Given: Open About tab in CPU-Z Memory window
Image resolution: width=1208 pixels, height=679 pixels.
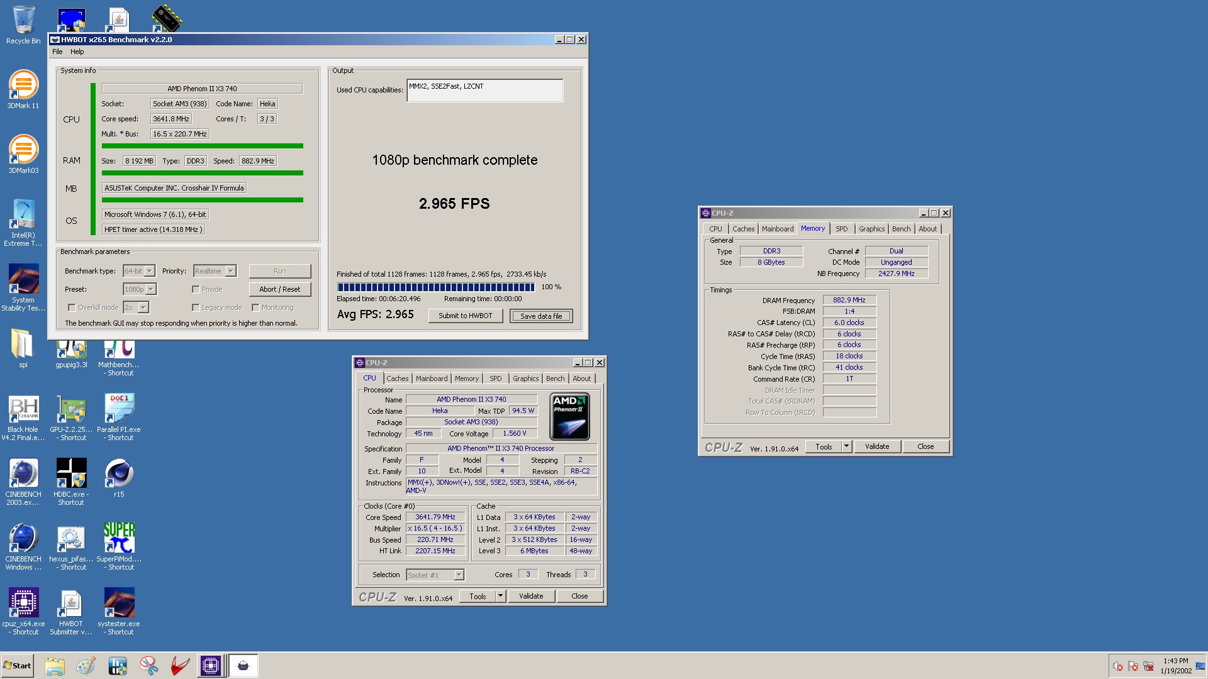Looking at the screenshot, I should click(927, 229).
